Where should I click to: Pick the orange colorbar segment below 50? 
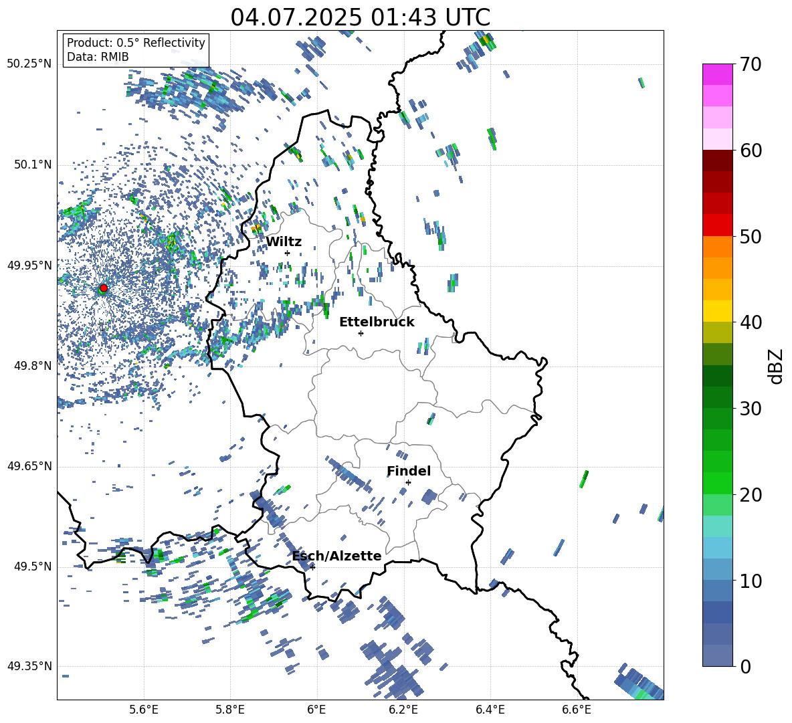(717, 247)
